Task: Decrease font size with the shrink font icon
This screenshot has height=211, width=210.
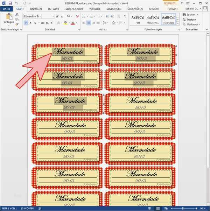Action: coord(62,16)
